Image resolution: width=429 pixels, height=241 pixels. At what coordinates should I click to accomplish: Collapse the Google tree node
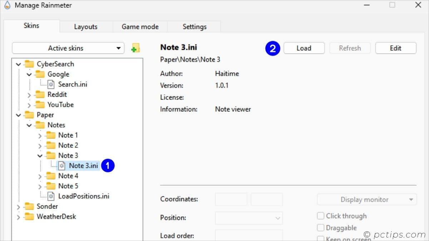pyautogui.click(x=29, y=75)
